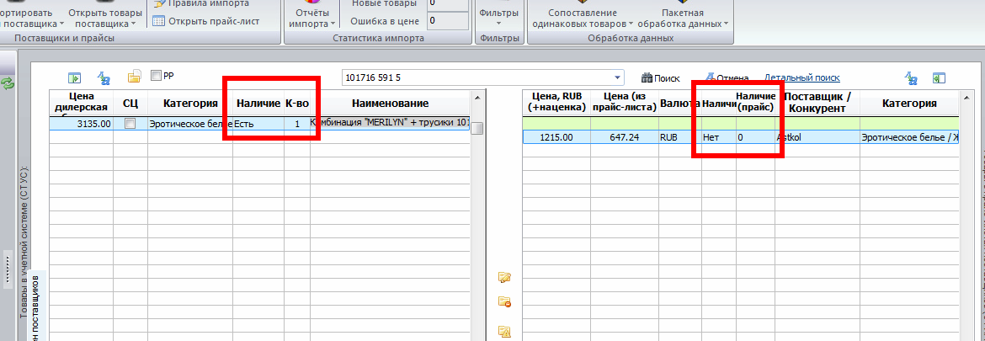Click folder with pencil edit icon
Image resolution: width=985 pixels, height=341 pixels.
[x=504, y=278]
